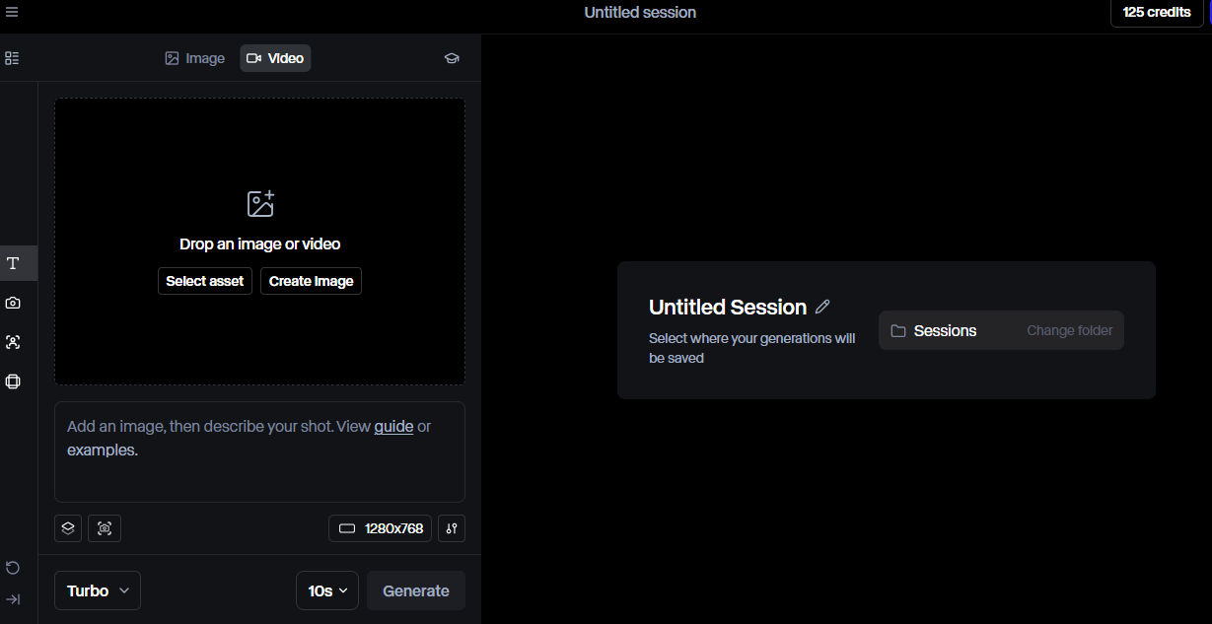Viewport: 1212px width, 624px height.
Task: Open the tools list panel icon
Action: tap(12, 58)
